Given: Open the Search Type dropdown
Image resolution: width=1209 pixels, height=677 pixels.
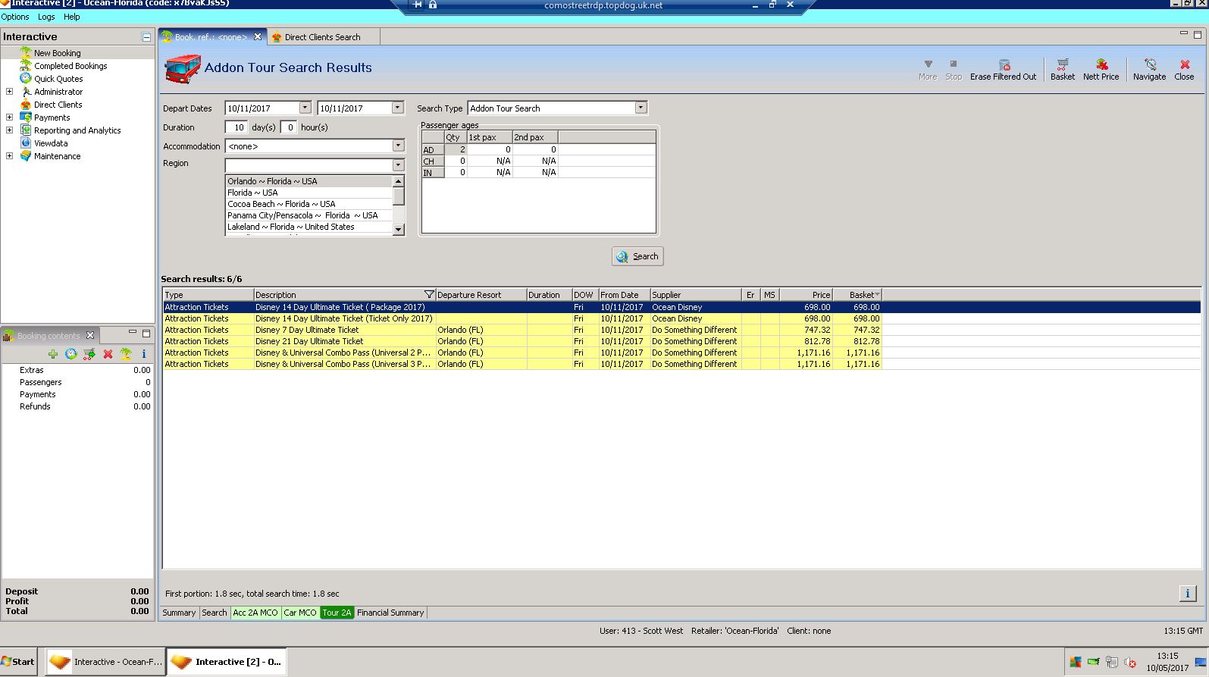Looking at the screenshot, I should (x=641, y=108).
